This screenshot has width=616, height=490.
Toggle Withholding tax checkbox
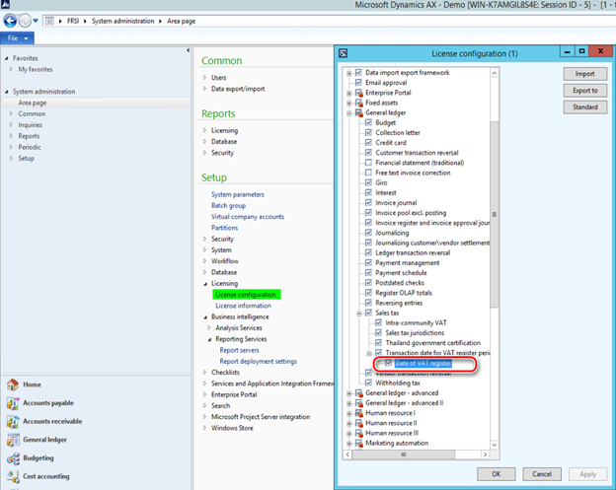click(368, 383)
